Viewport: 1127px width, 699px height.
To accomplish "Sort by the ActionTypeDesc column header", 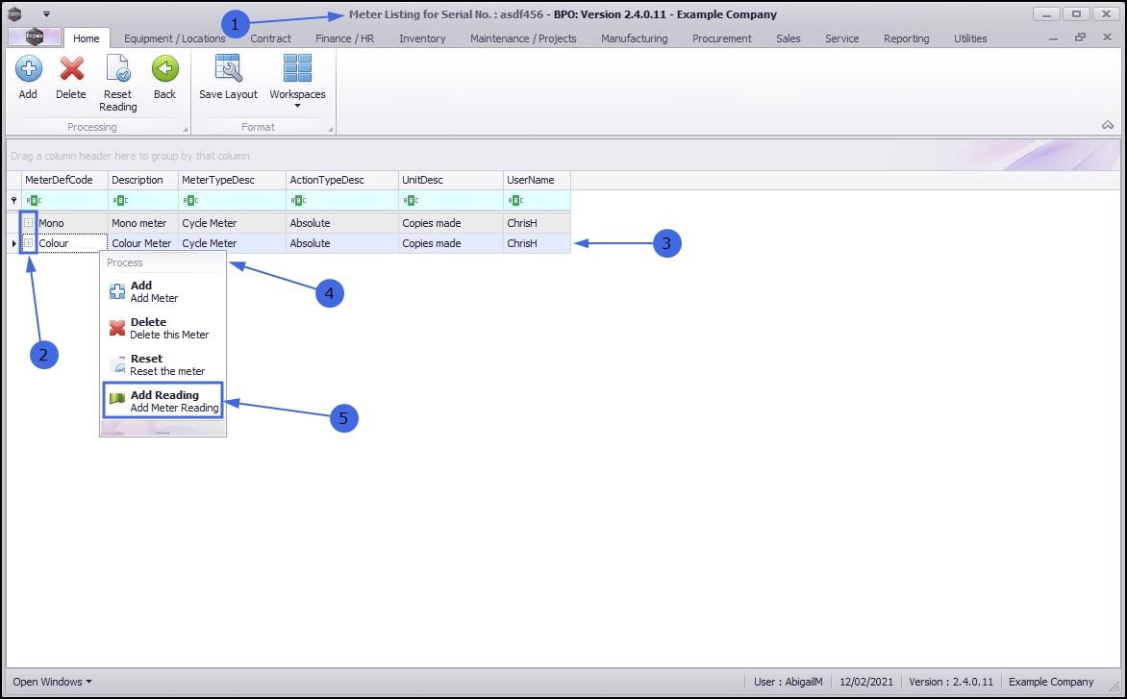I will tap(342, 180).
